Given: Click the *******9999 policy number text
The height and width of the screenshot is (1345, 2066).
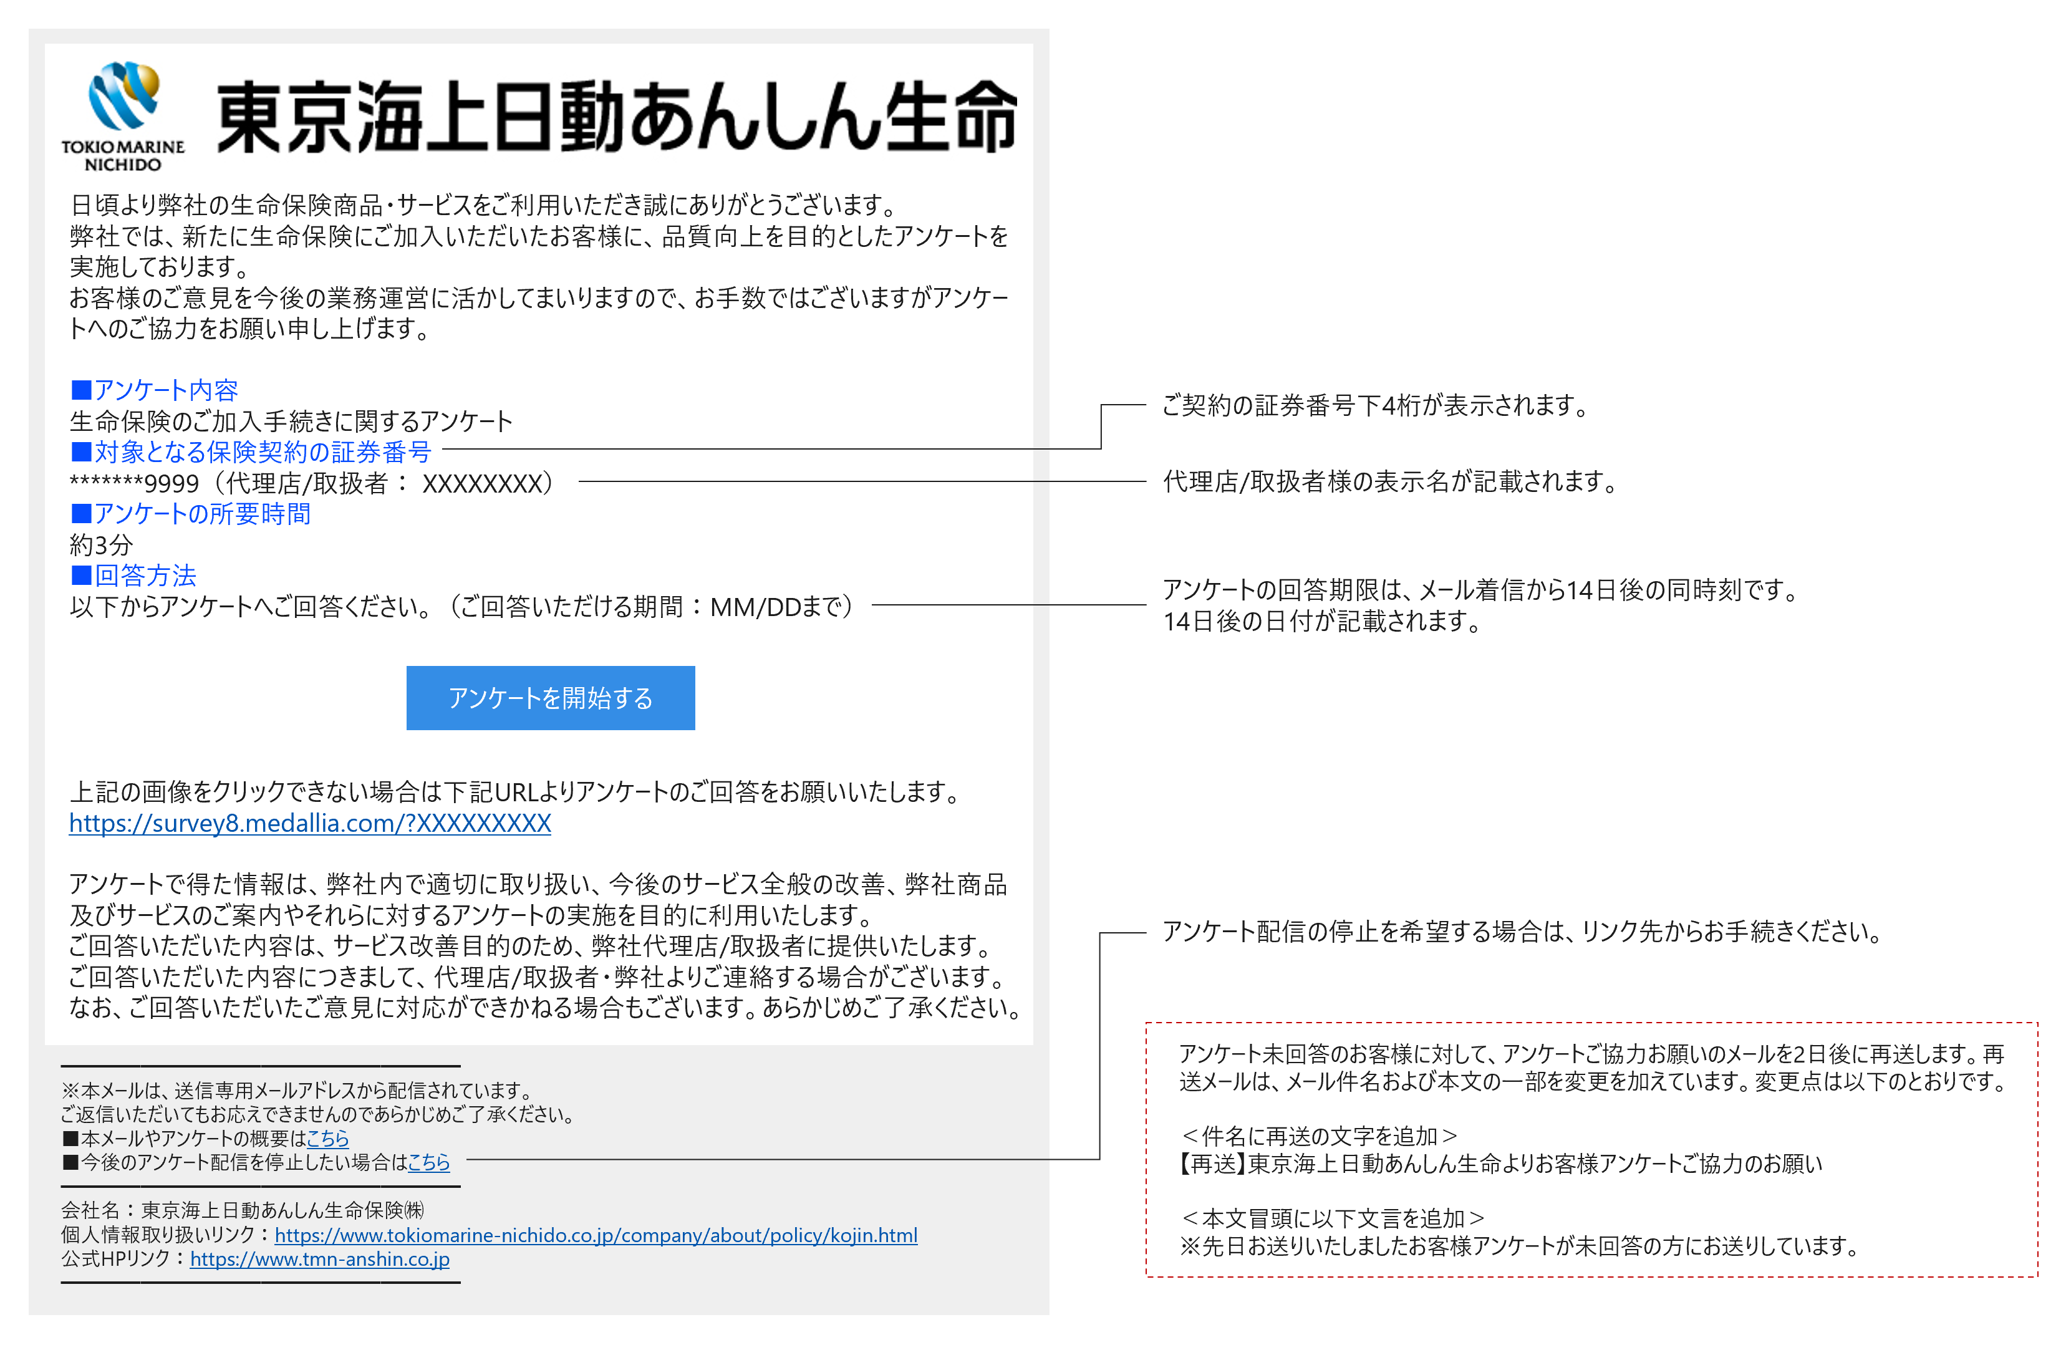Looking at the screenshot, I should [135, 483].
